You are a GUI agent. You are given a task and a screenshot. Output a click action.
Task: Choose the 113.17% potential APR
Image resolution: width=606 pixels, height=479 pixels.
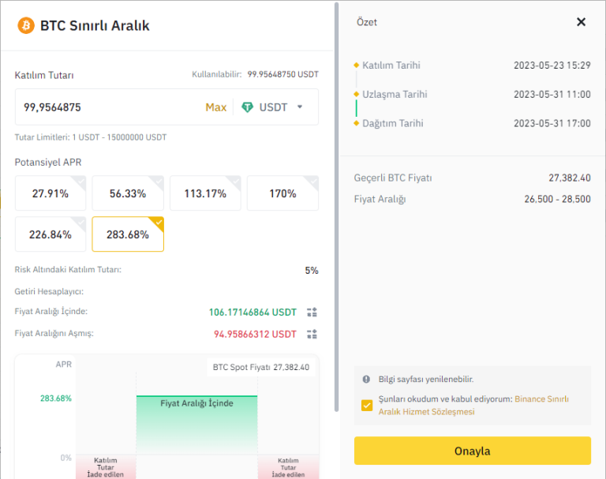[204, 193]
